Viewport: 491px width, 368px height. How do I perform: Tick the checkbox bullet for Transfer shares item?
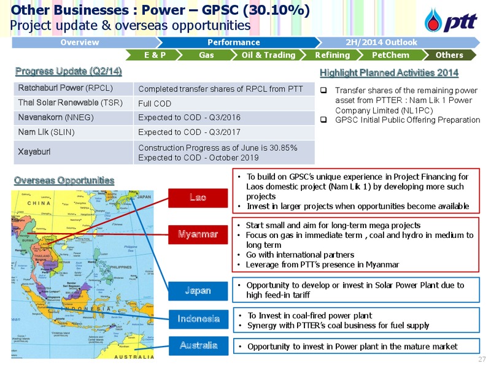pos(324,90)
